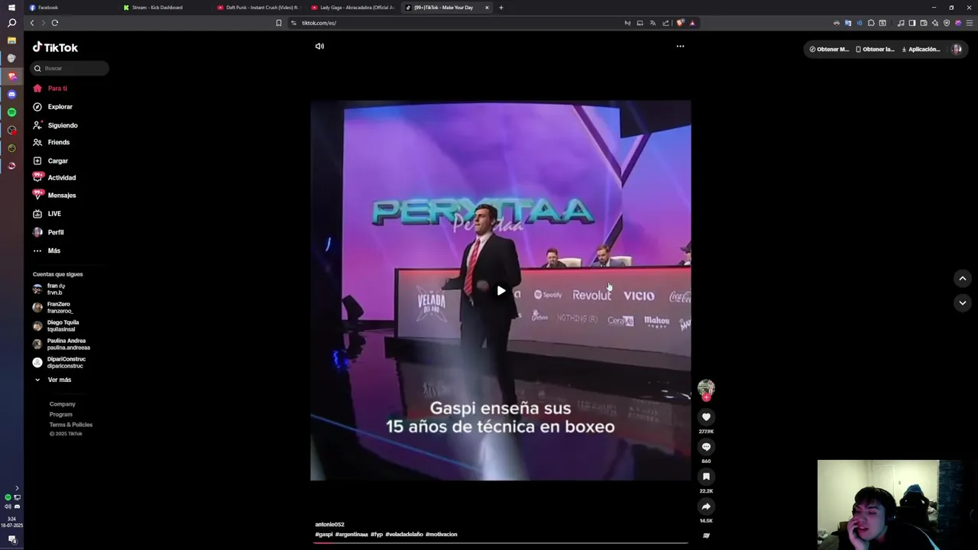978x550 pixels.
Task: Click the #motivacion hashtag
Action: click(x=442, y=535)
